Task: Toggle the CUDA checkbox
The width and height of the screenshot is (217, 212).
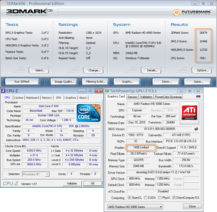Action: (145, 198)
